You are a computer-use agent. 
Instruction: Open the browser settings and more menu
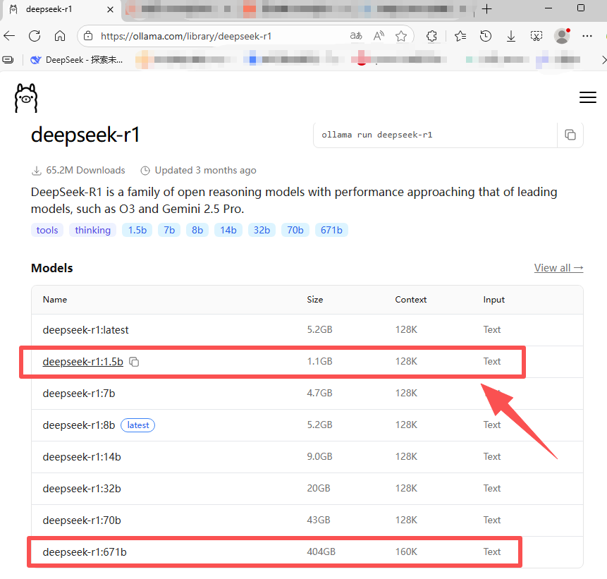click(x=587, y=36)
